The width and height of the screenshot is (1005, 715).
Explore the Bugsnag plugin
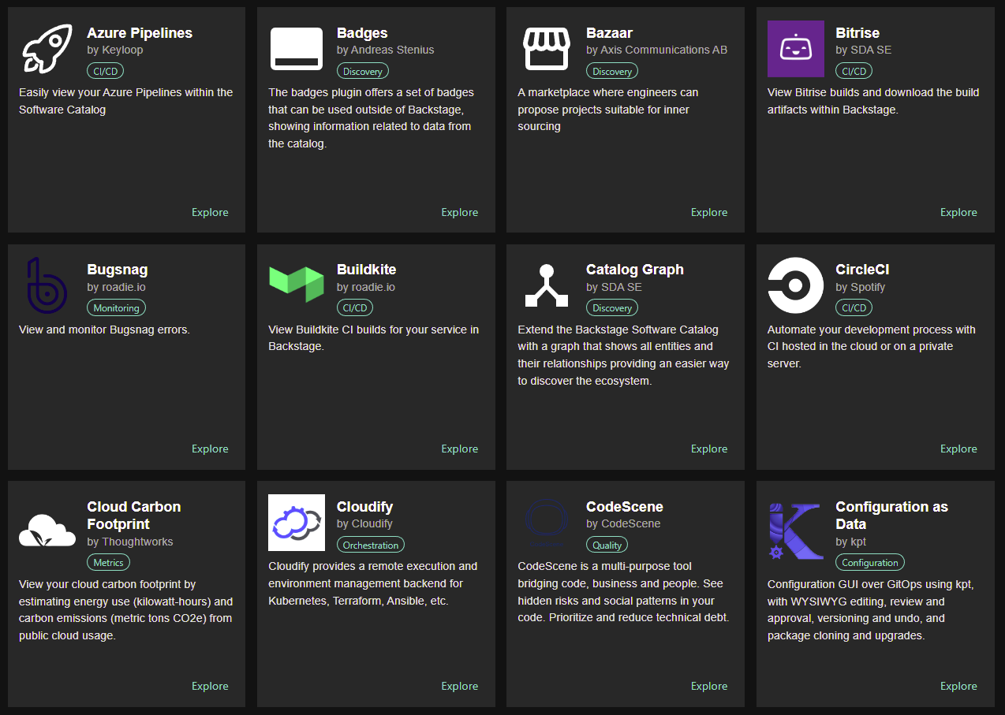tap(210, 449)
